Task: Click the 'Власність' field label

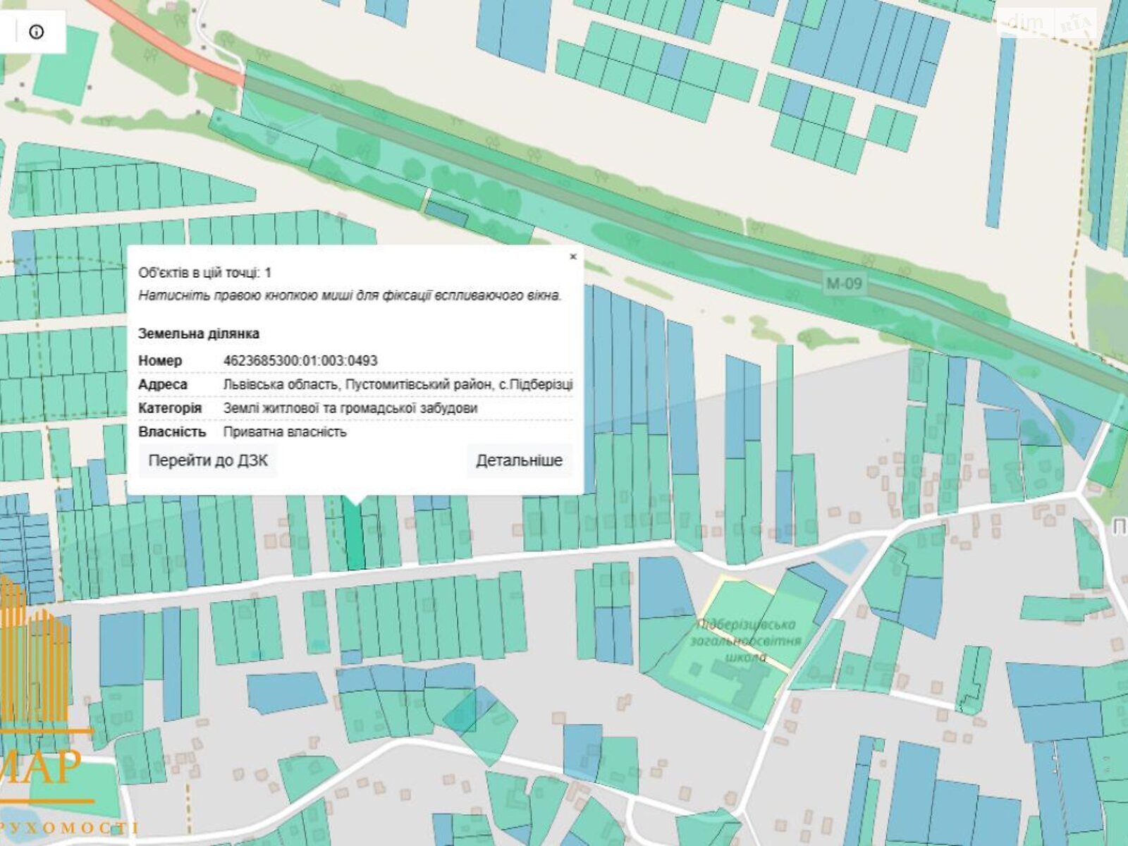Action: coord(172,432)
